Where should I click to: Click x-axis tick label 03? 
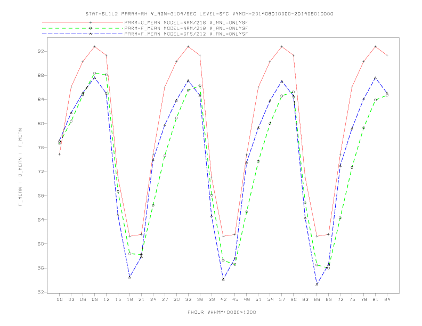[x=71, y=299]
